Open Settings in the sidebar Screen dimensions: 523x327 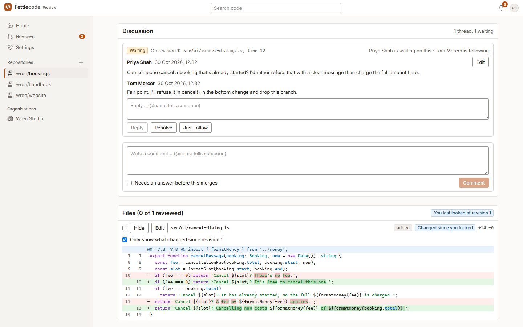46,47
